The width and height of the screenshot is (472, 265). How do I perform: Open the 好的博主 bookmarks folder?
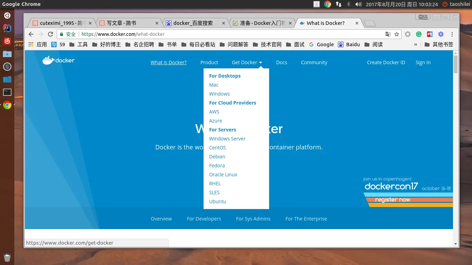tap(106, 45)
